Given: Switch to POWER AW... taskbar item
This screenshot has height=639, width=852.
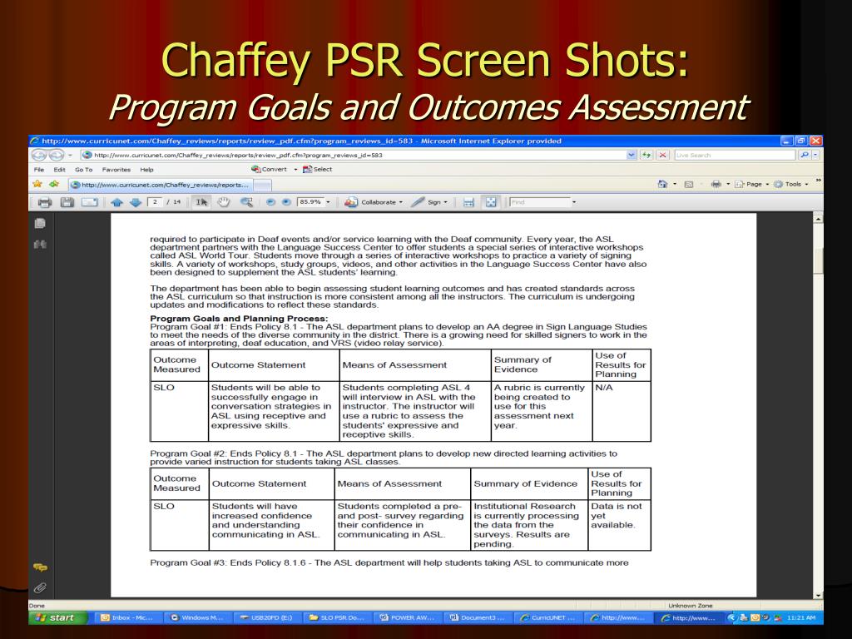Looking at the screenshot, I should [x=406, y=618].
